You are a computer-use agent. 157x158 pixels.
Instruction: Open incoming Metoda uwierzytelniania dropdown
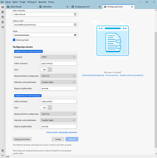(x=58, y=82)
